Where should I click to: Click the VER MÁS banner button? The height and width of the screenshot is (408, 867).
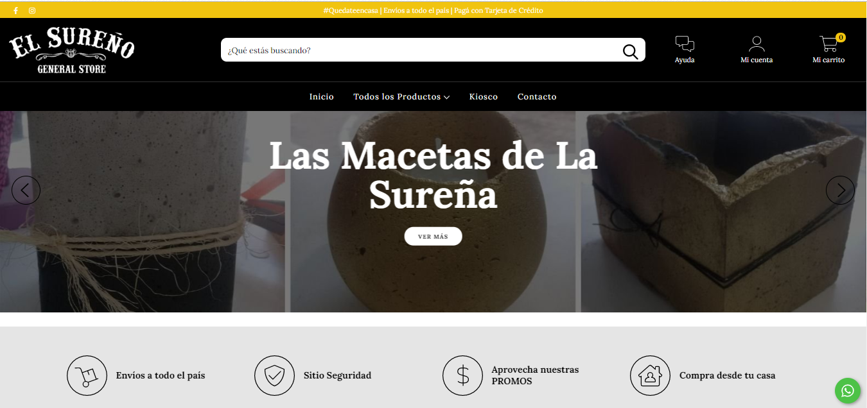(x=433, y=236)
